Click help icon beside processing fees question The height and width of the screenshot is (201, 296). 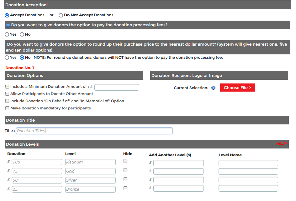8,25
